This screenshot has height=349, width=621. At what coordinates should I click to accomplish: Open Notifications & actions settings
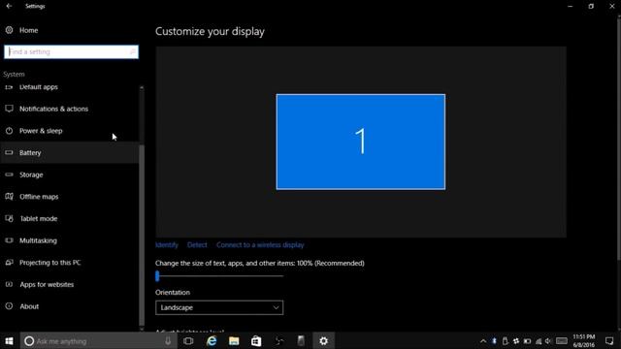[x=54, y=109]
